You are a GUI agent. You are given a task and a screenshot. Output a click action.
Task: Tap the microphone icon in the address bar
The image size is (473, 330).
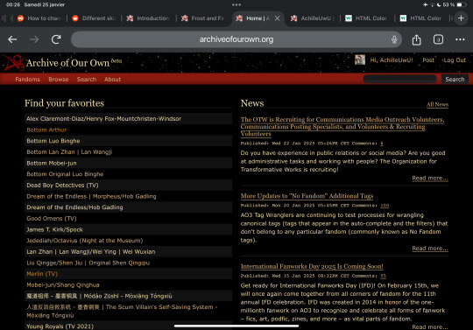(x=394, y=39)
